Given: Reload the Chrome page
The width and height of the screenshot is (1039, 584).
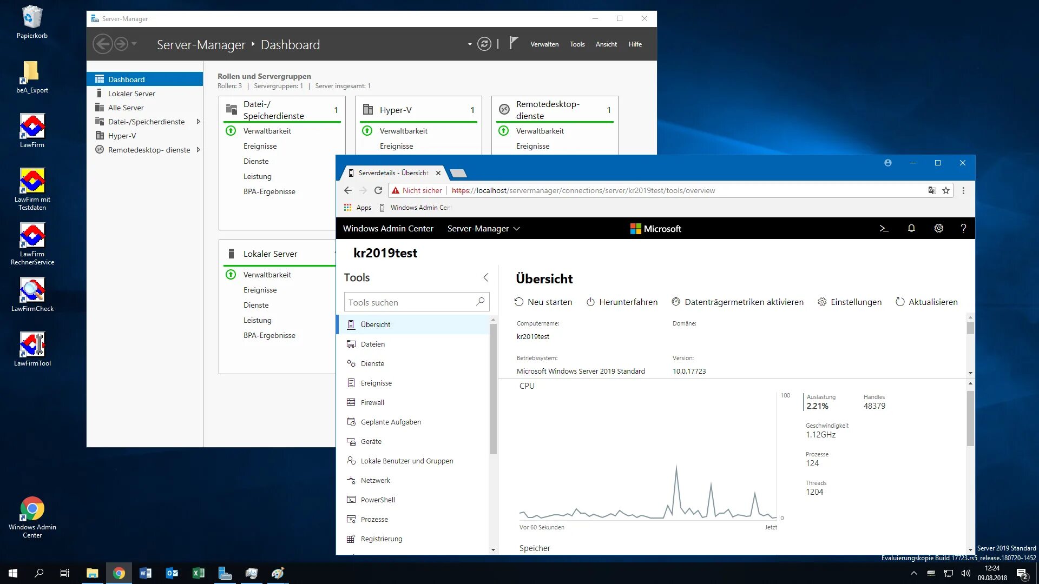Looking at the screenshot, I should [378, 190].
